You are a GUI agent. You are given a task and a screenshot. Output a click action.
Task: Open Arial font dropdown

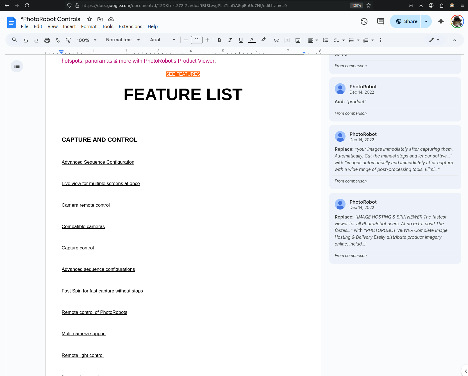[163, 40]
